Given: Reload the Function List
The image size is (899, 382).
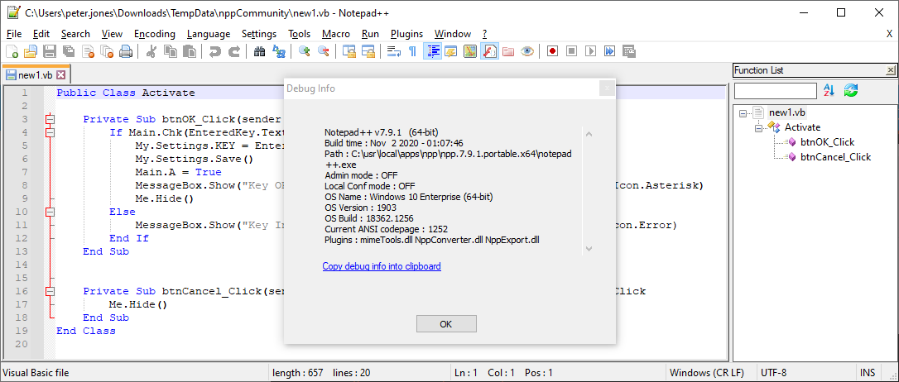Looking at the screenshot, I should point(851,90).
